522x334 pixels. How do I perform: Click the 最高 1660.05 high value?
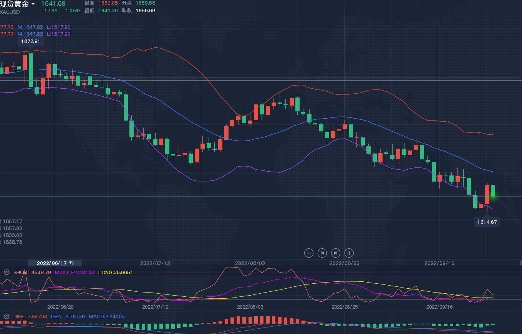(108, 3)
